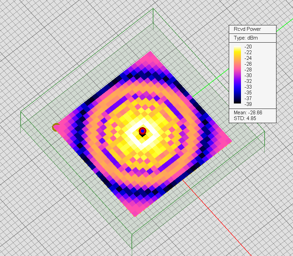293x256 pixels.
Task: Click the right corner of the heatmap
Action: pos(231,141)
